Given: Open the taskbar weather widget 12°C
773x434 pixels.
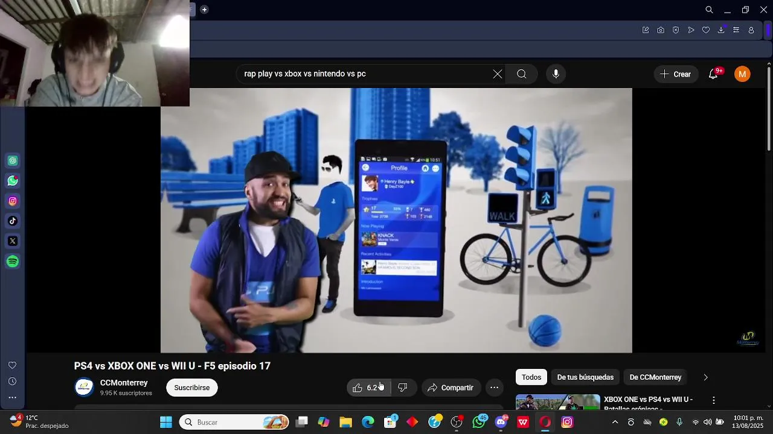Looking at the screenshot, I should pyautogui.click(x=39, y=422).
